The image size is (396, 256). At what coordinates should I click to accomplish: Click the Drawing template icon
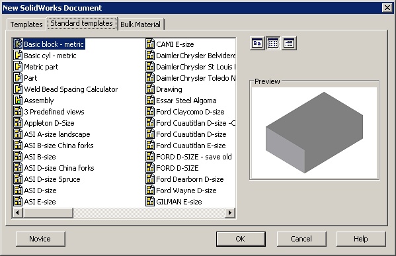150,89
